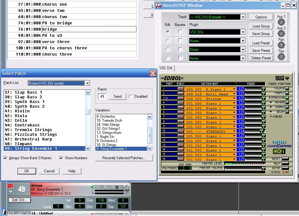Select Edit radio button for VSC DXi plugin
This screenshot has width=299, height=216.
pos(168,32)
